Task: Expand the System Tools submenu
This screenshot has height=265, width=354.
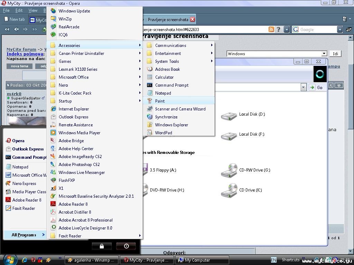Action: click(167, 61)
